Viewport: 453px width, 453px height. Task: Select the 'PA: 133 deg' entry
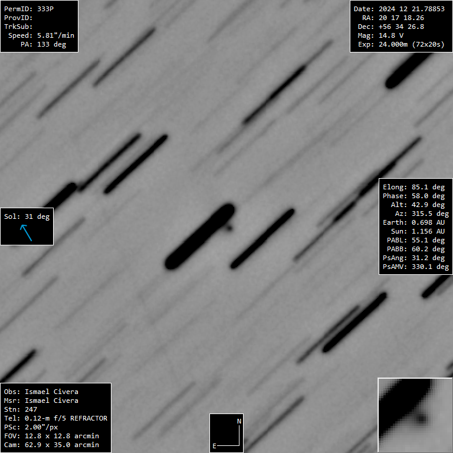[x=43, y=44]
